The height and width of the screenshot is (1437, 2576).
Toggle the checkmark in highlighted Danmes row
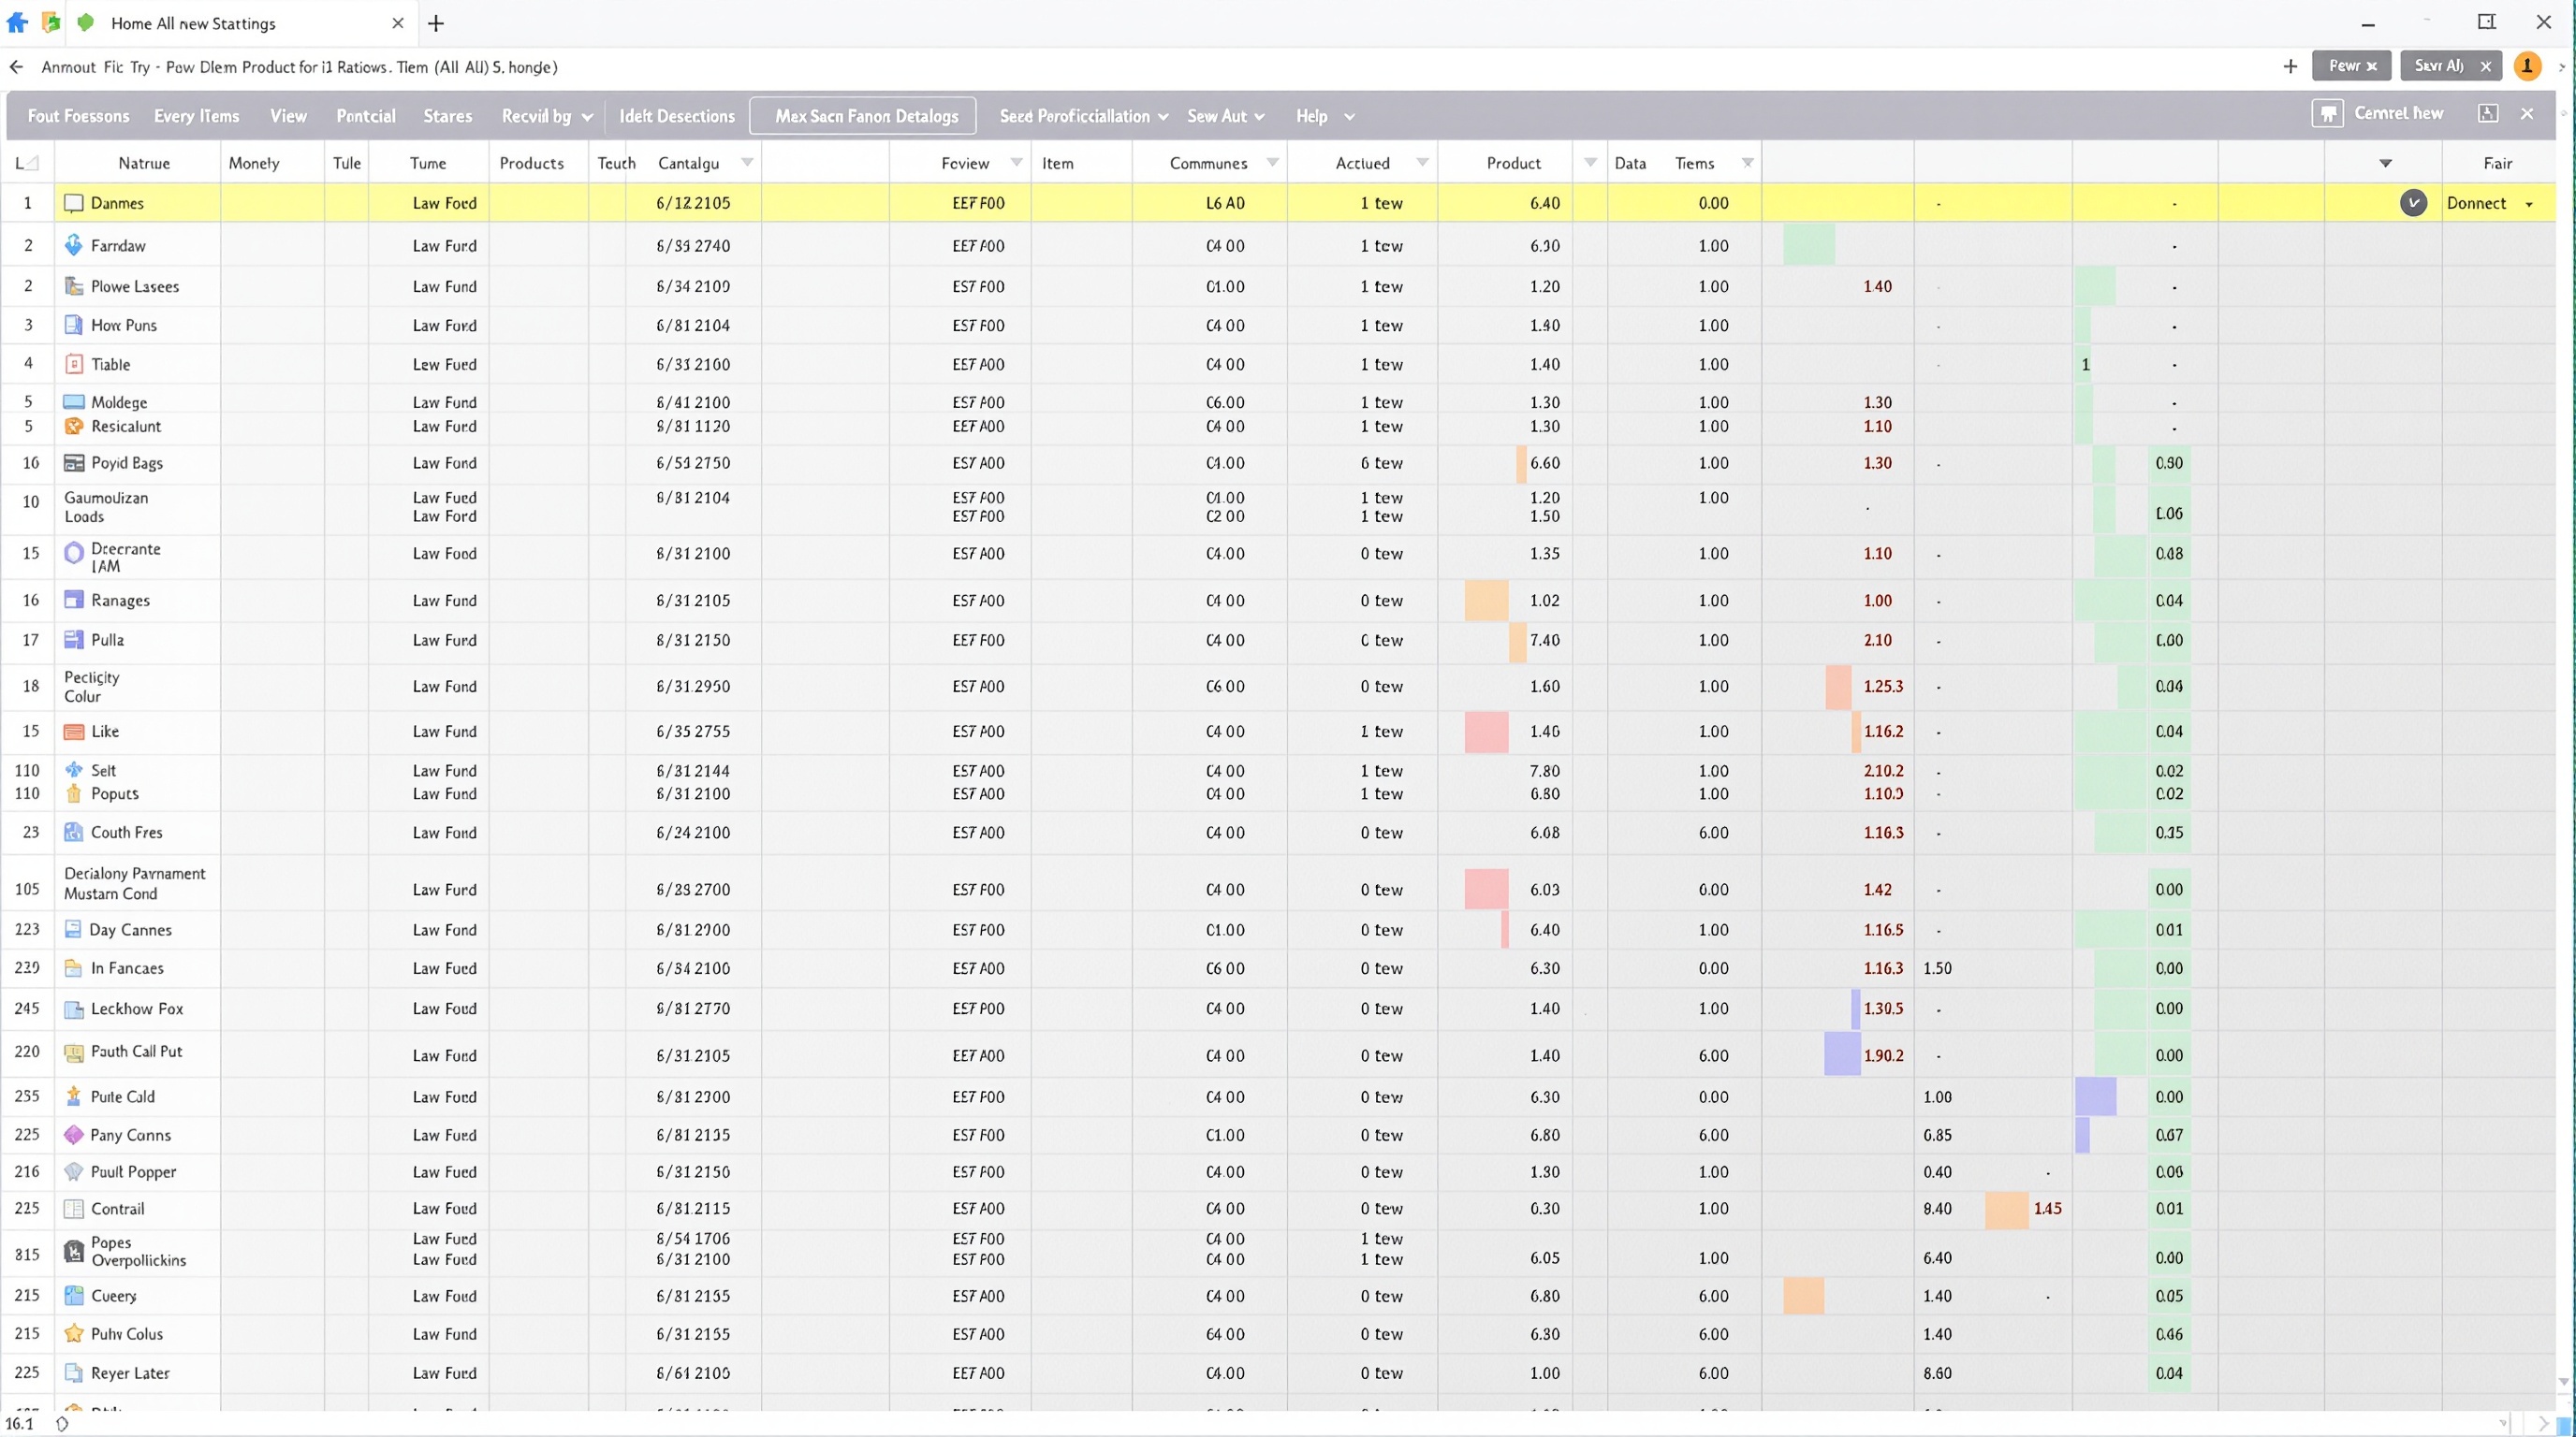[2413, 203]
